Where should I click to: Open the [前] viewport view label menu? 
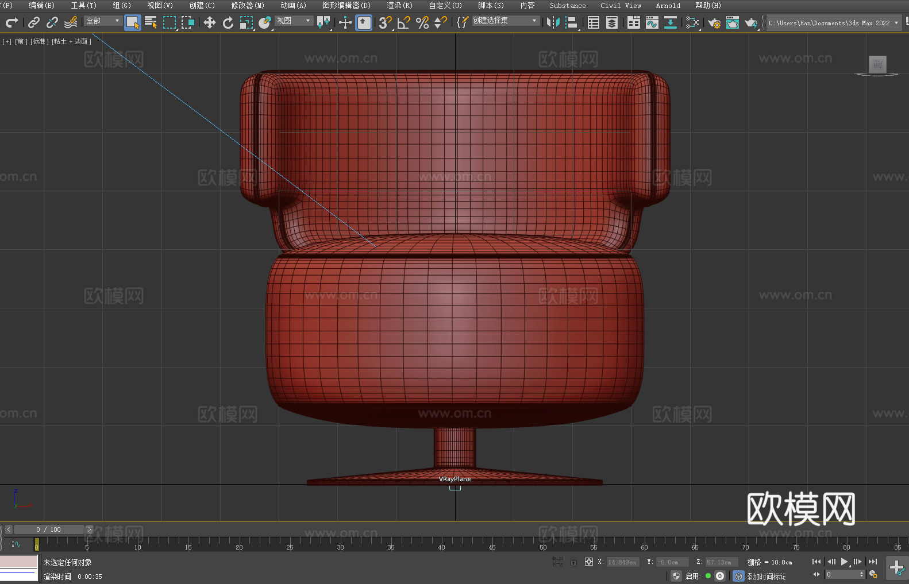[x=21, y=41]
